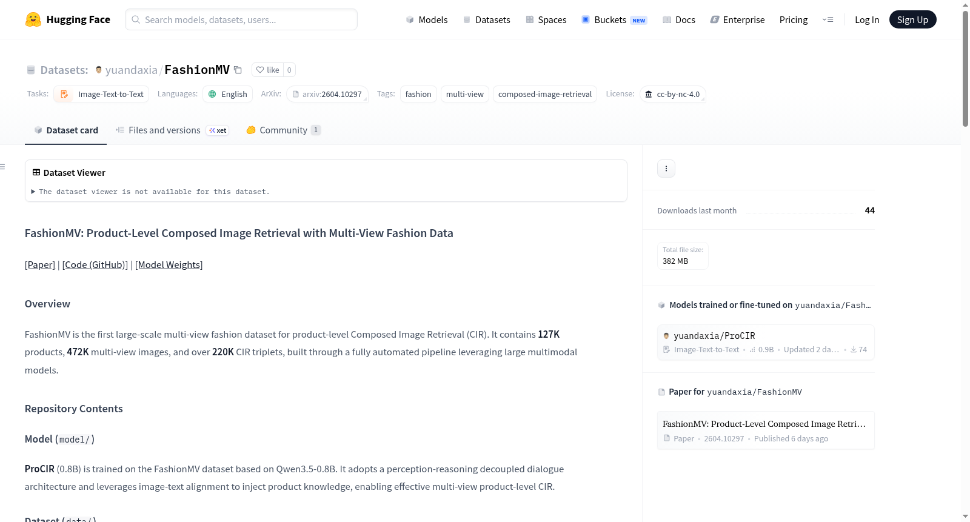
Task: Open the more navigation dropdown menu
Action: click(x=828, y=19)
